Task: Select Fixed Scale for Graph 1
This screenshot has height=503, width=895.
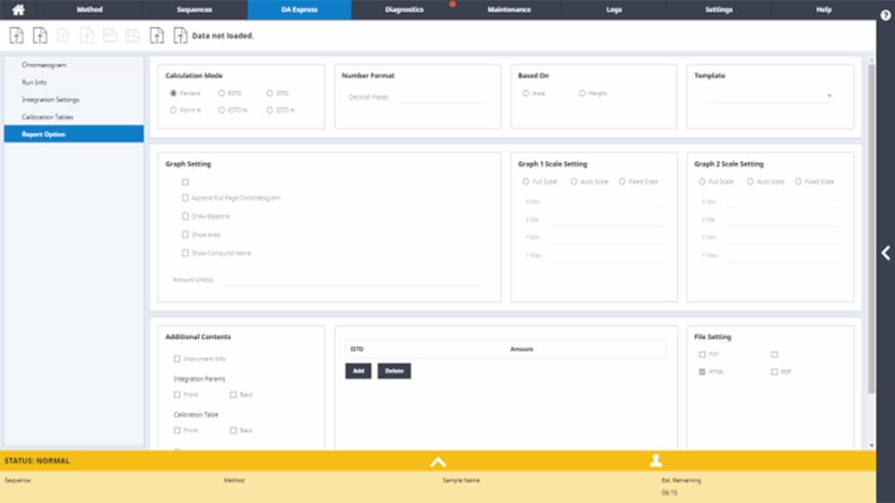Action: click(x=622, y=182)
